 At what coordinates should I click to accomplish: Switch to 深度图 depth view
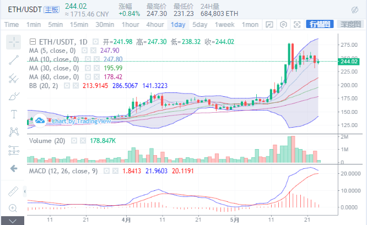click(350, 24)
